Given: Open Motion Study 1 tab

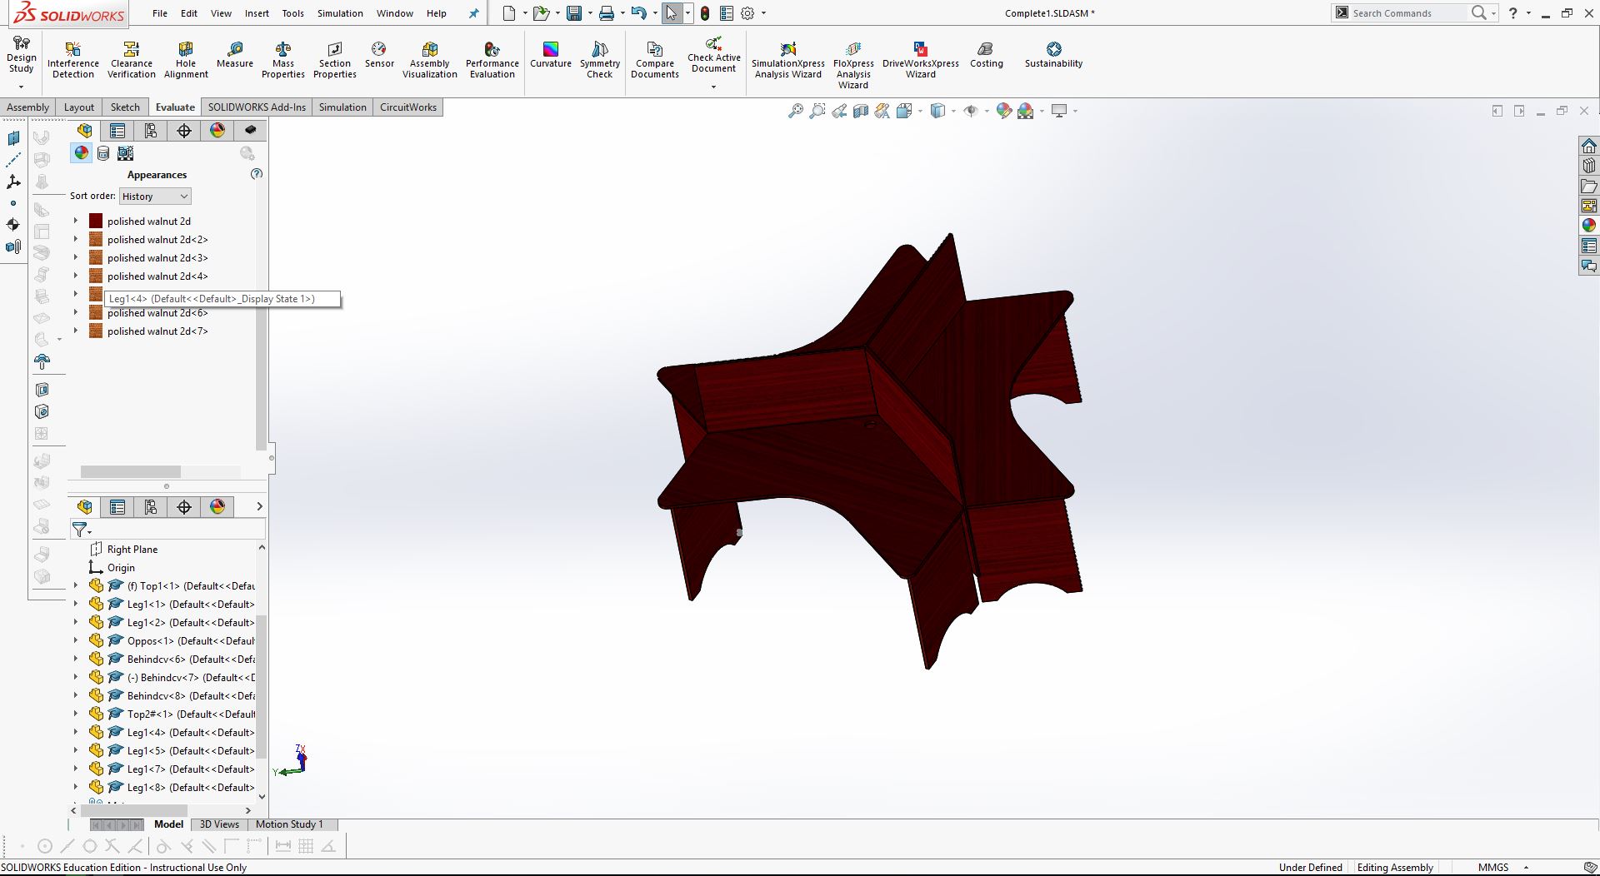Looking at the screenshot, I should pos(289,824).
